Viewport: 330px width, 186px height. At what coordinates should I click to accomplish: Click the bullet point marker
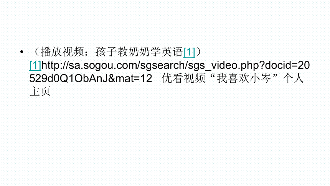[x=21, y=52]
